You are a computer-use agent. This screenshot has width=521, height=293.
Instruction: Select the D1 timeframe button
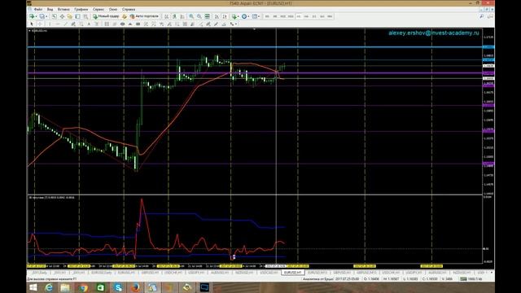(314, 16)
